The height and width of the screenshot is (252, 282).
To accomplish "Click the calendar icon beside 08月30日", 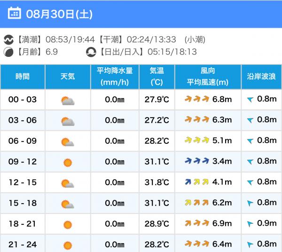I will 15,13.
